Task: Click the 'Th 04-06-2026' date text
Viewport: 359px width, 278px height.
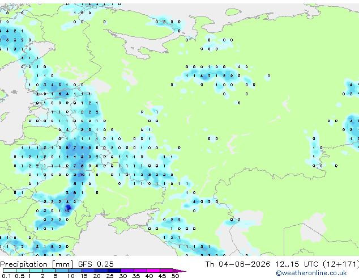Action: coord(238,264)
